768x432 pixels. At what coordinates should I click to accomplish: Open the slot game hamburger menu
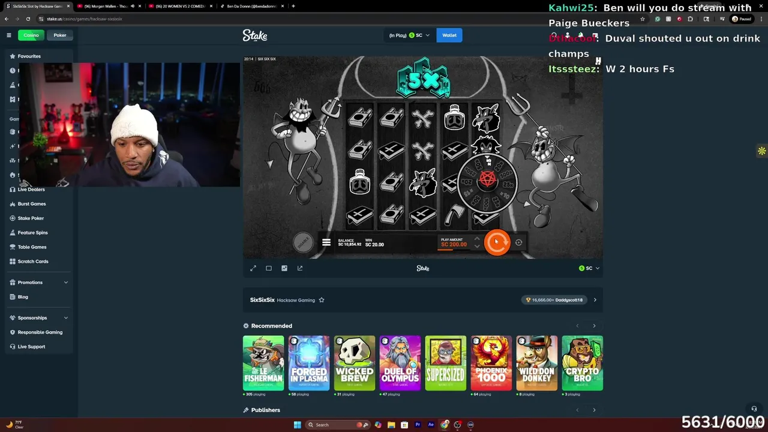(326, 242)
